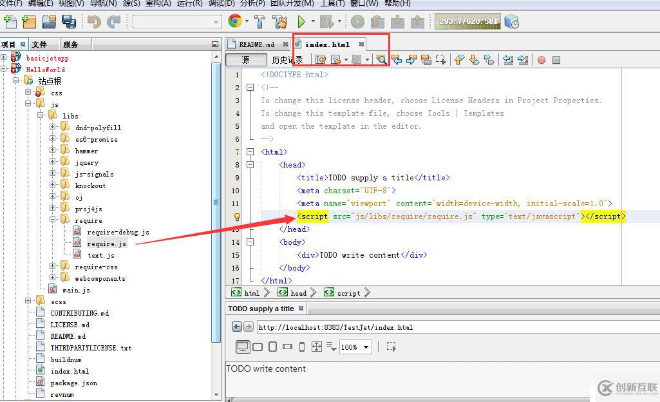The image size is (660, 402).
Task: Select the tablet landscape size preview
Action: pos(258,347)
